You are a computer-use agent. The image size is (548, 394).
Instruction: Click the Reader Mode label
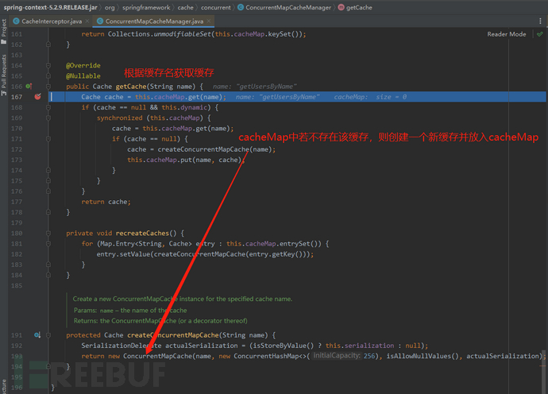click(507, 34)
